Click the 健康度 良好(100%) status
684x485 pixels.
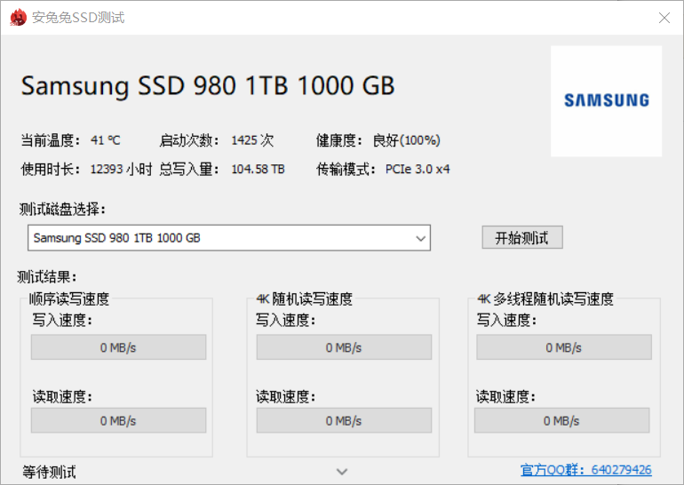[407, 140]
